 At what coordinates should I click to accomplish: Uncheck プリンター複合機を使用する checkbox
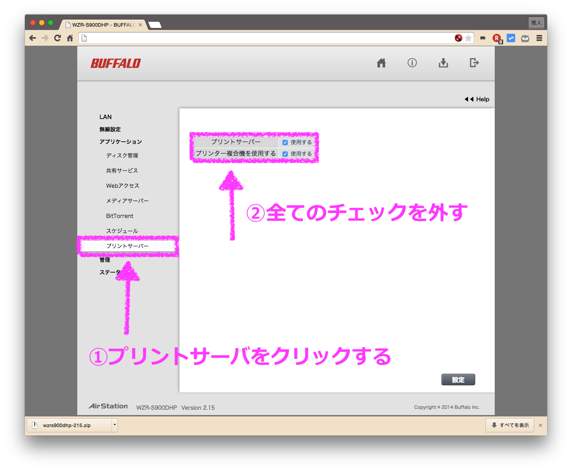pos(285,154)
